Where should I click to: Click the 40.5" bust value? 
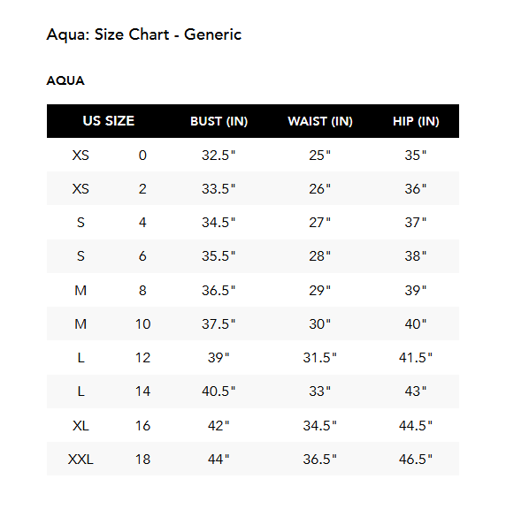point(218,392)
